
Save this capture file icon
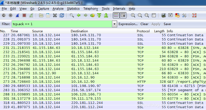click(x=48, y=15)
